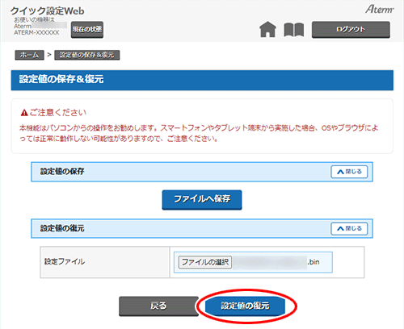Go to ホーム breadcrumb
Viewport: 404px width, 329px height.
pos(29,55)
